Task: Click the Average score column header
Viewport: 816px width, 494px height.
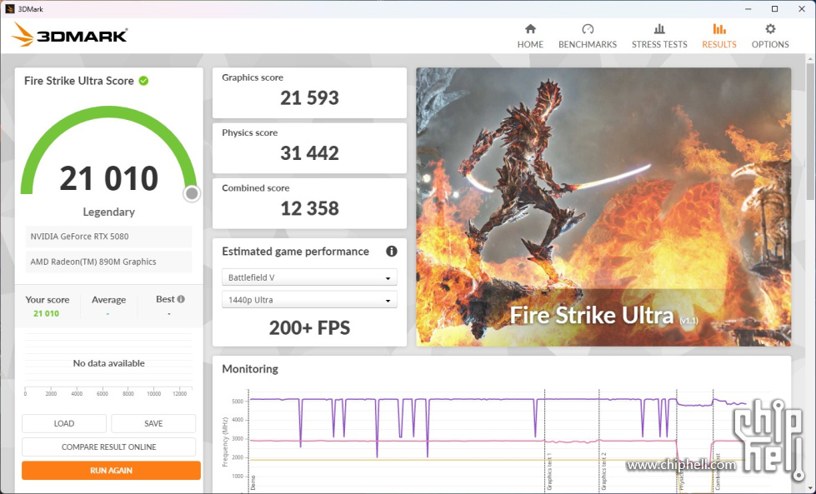Action: click(108, 300)
